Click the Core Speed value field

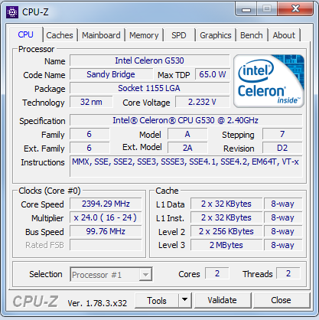tap(106, 204)
